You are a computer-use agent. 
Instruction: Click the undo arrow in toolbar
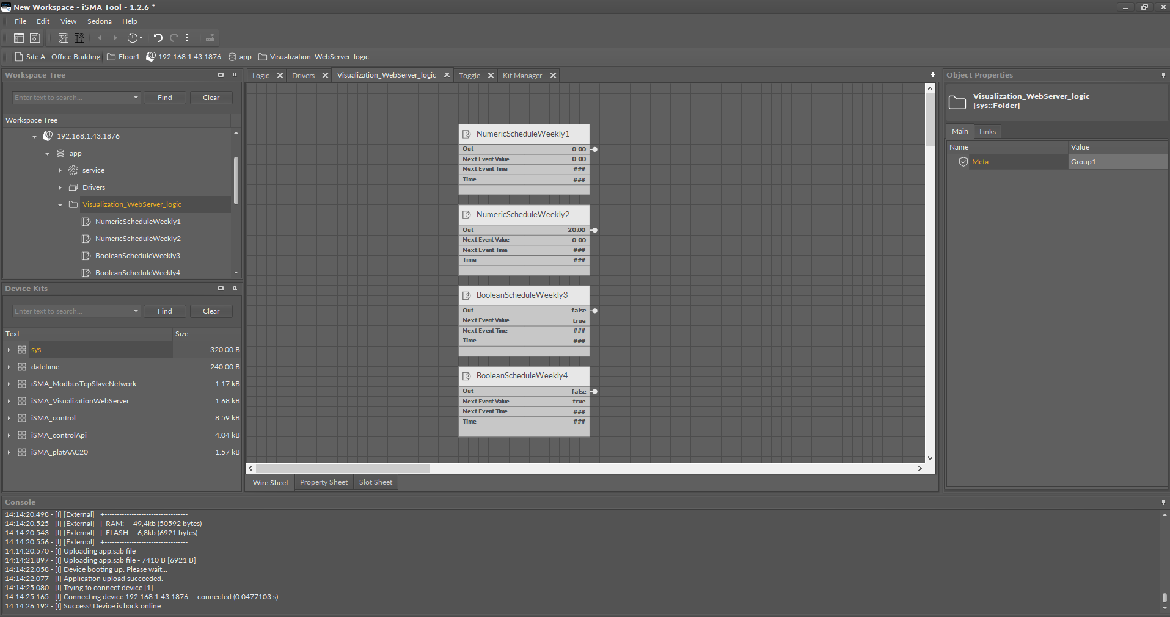(158, 38)
